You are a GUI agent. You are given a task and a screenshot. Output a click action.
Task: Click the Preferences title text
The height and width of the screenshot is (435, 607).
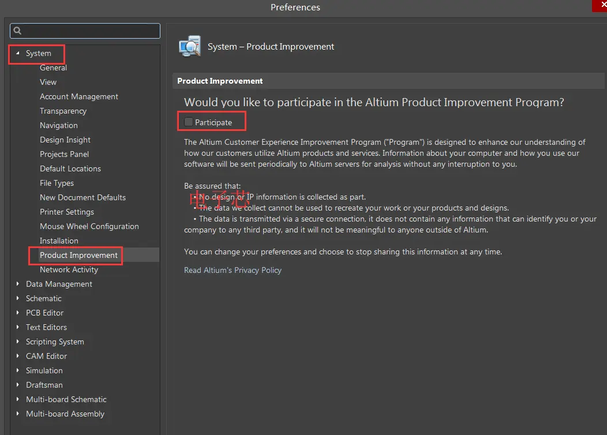coord(295,7)
